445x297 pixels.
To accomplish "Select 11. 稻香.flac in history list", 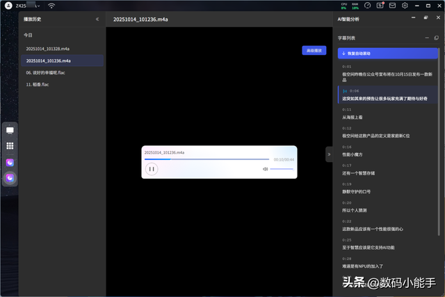I will (x=36, y=84).
